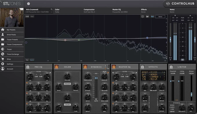Select the previous preset arrow
197x114 pixels.
coord(25,12)
